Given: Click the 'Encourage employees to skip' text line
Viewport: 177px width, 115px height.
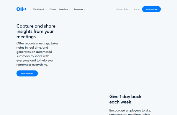Looking at the screenshot, I should [130, 110].
